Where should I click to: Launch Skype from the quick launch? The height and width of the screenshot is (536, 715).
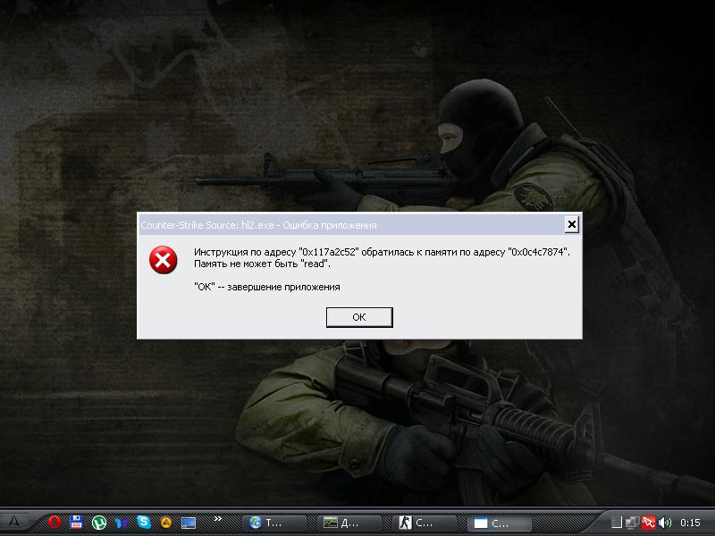pos(144,522)
